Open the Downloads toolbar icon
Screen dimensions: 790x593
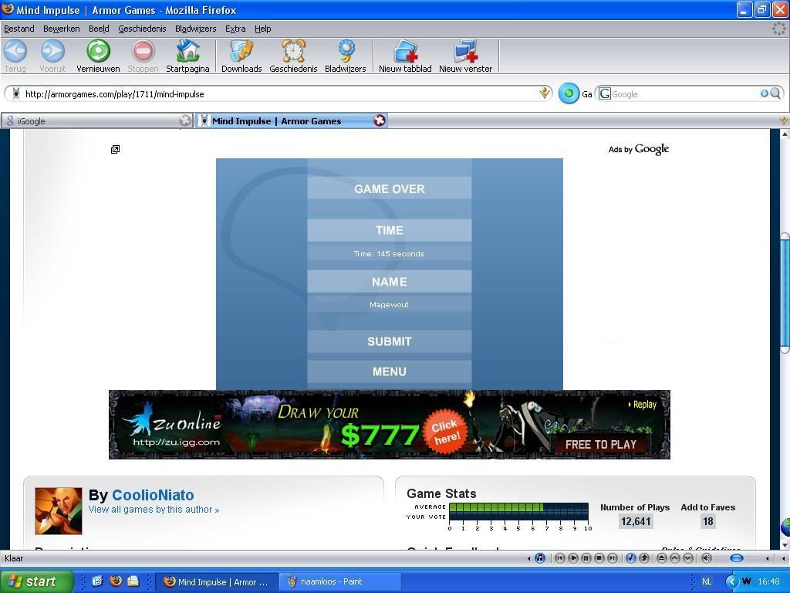[241, 52]
